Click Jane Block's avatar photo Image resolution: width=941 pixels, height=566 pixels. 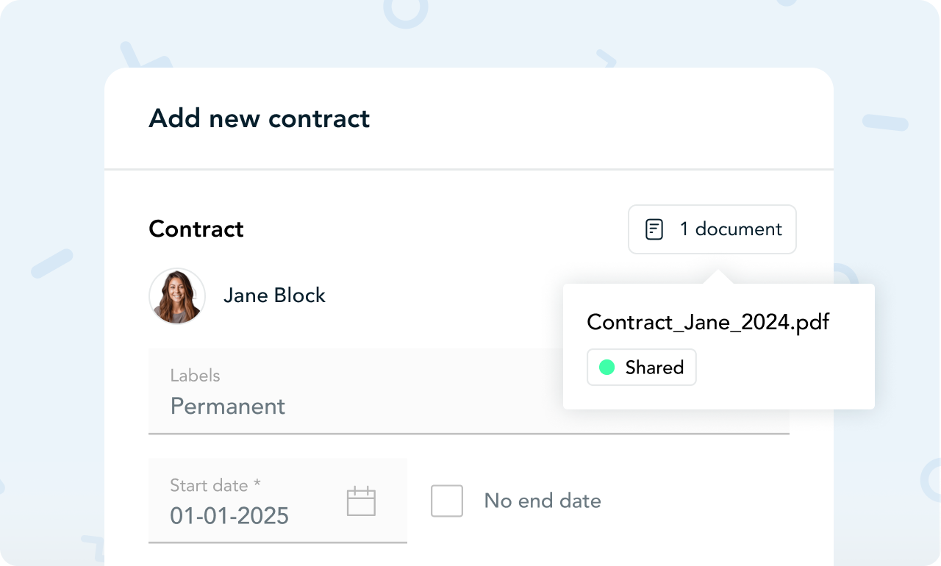[x=177, y=296]
